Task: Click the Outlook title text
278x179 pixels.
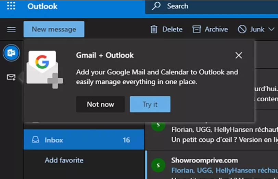Action: [x=42, y=6]
